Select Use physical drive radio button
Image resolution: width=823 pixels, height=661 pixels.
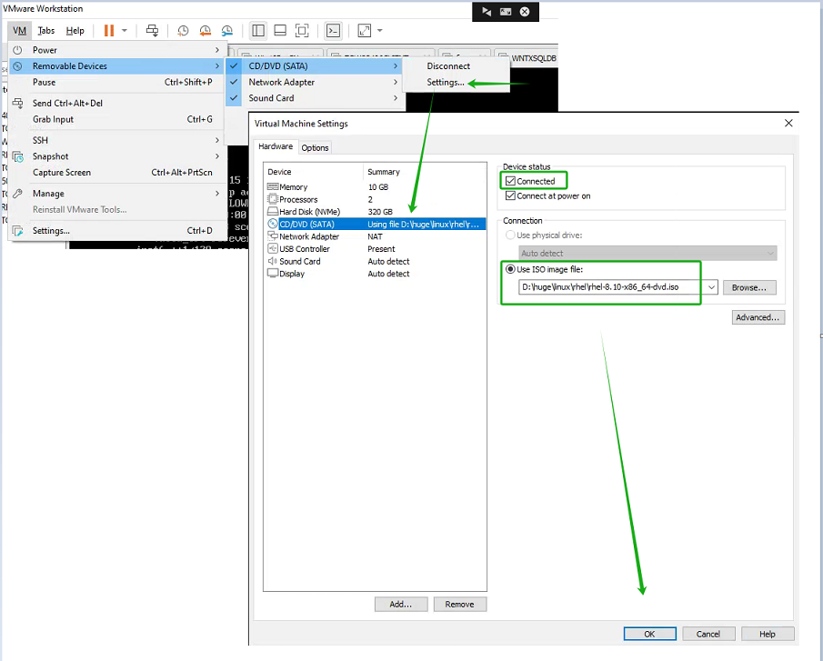[x=510, y=235]
